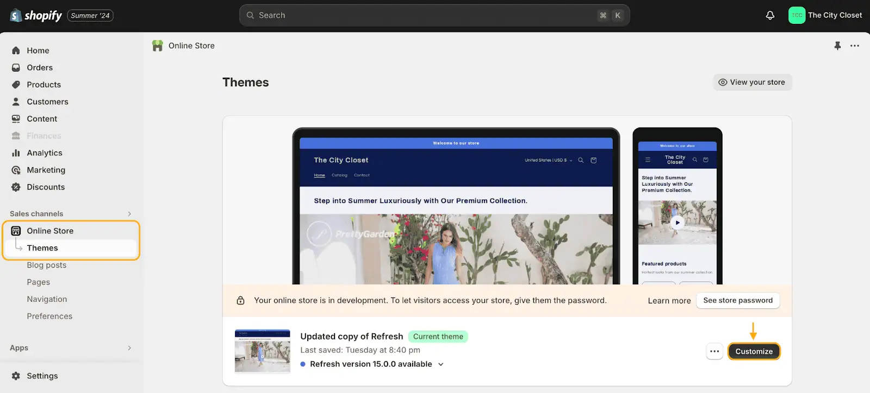Screen dimensions: 870x393
Task: Expand the Sales channels section
Action: point(129,214)
